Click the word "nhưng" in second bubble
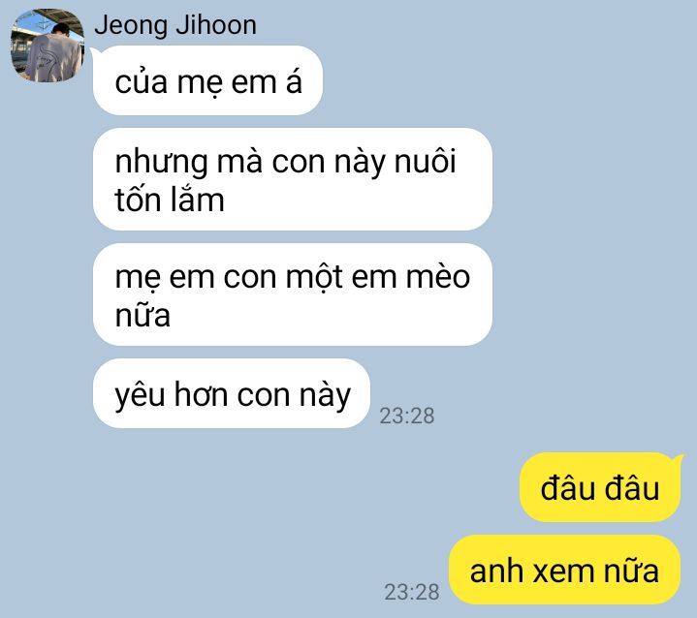This screenshot has width=697, height=618. click(161, 163)
